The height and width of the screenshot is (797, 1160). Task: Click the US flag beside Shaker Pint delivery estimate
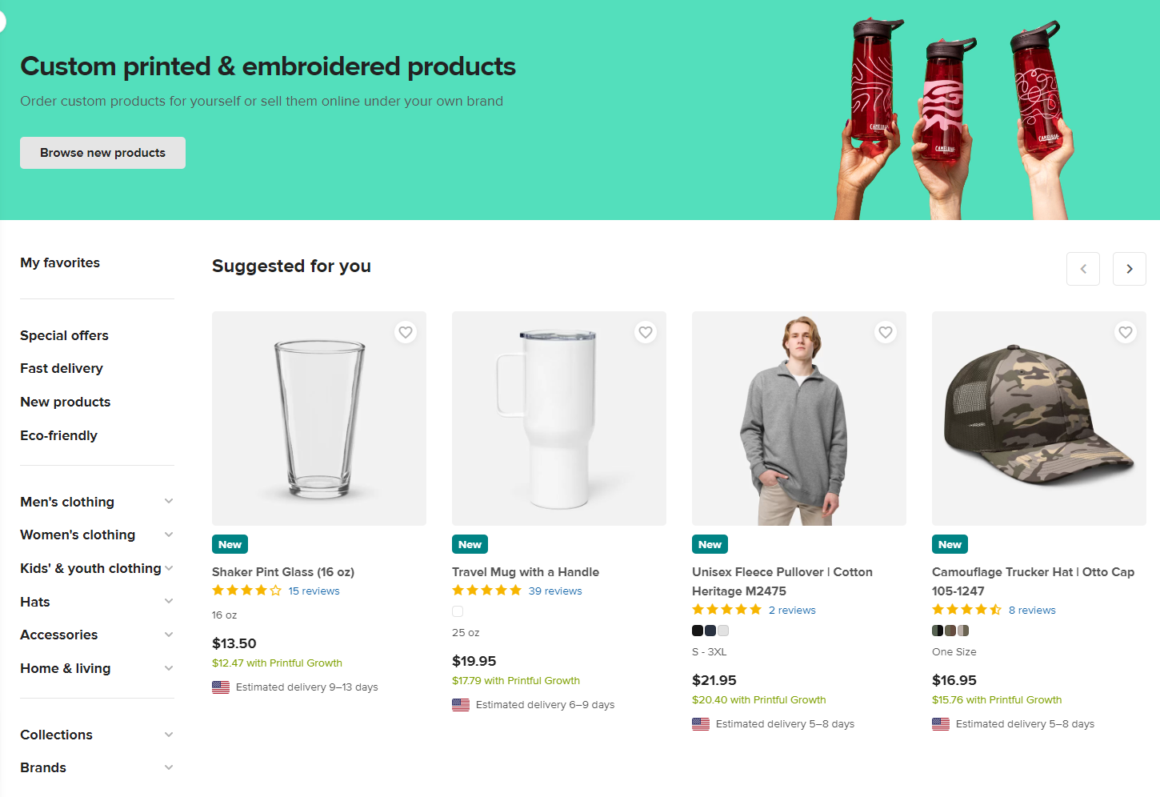tap(221, 687)
